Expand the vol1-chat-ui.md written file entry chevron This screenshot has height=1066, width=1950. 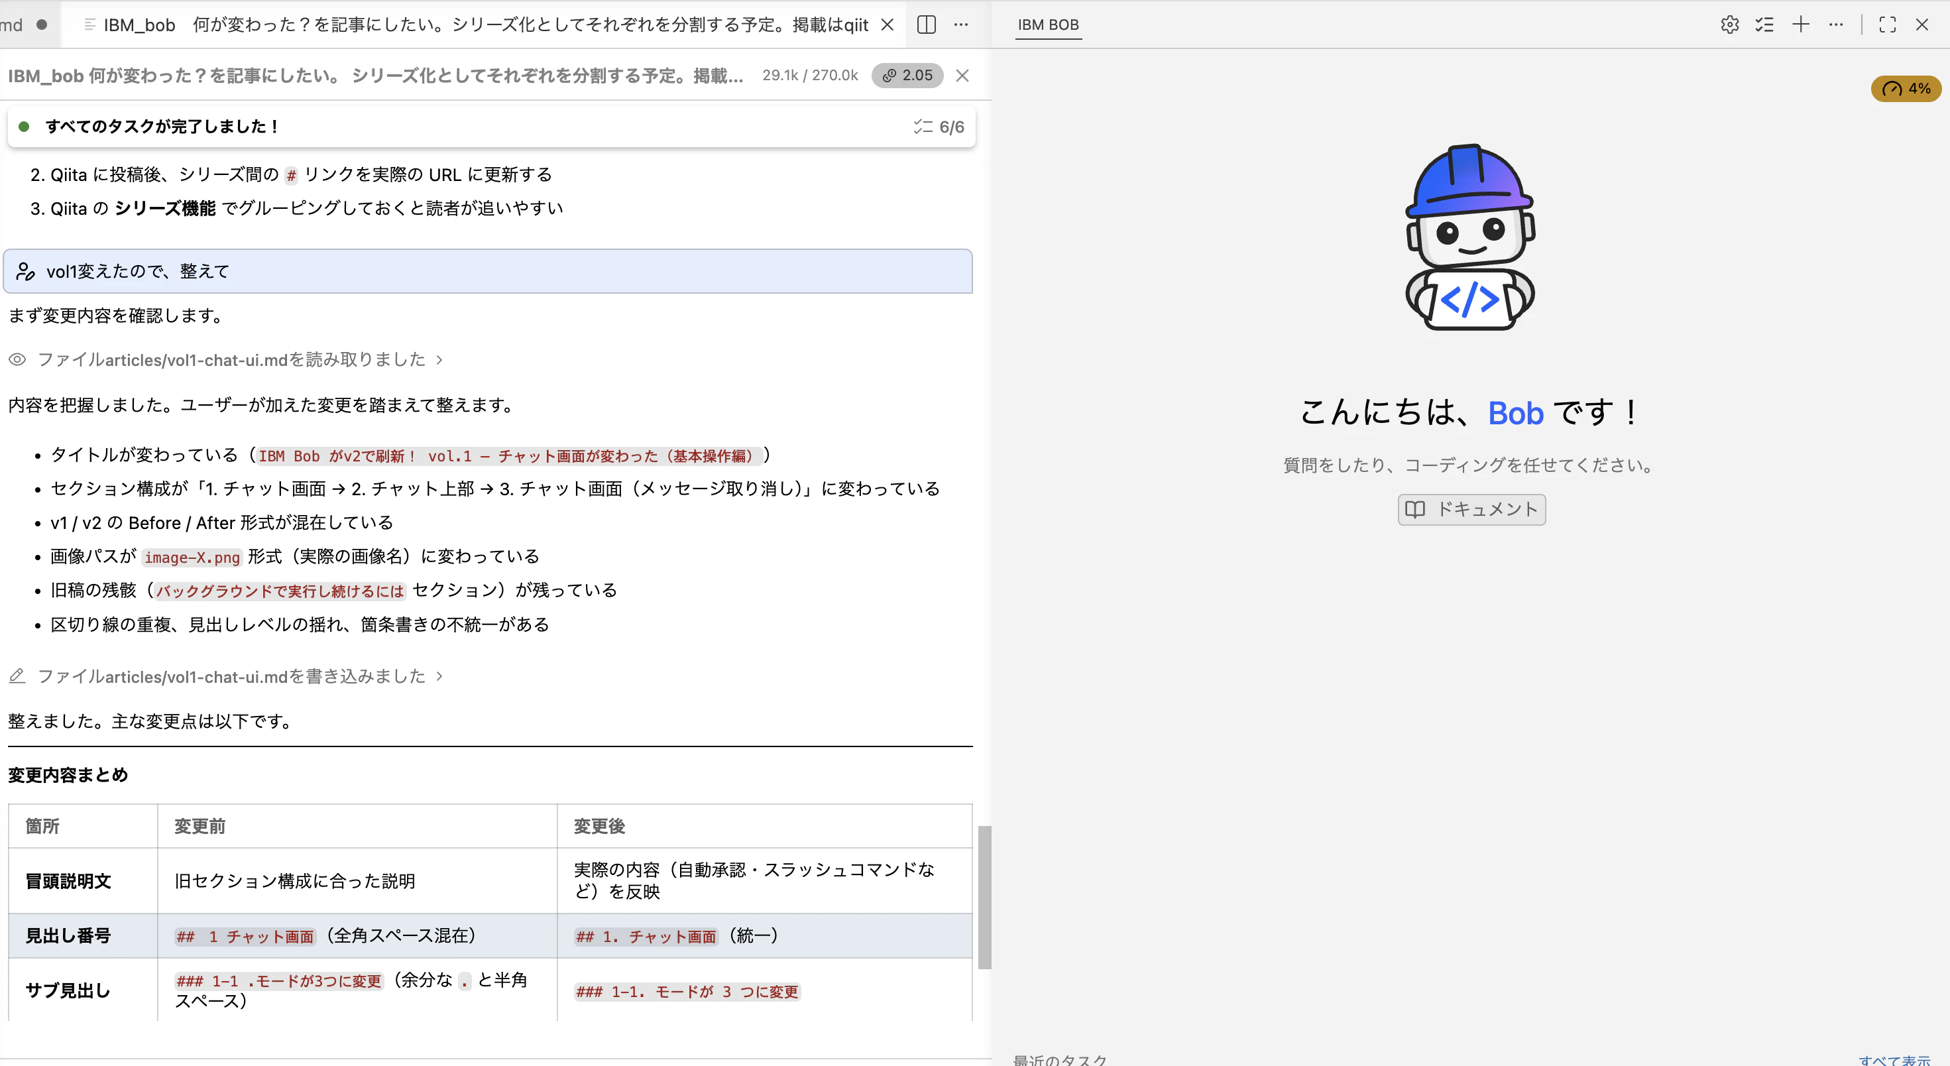pos(439,676)
